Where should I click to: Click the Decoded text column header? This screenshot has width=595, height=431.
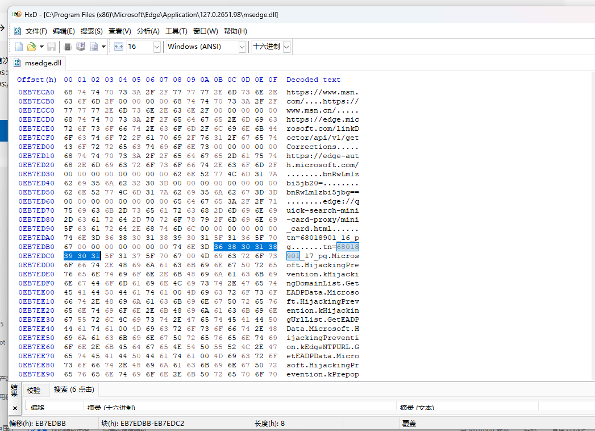[314, 80]
